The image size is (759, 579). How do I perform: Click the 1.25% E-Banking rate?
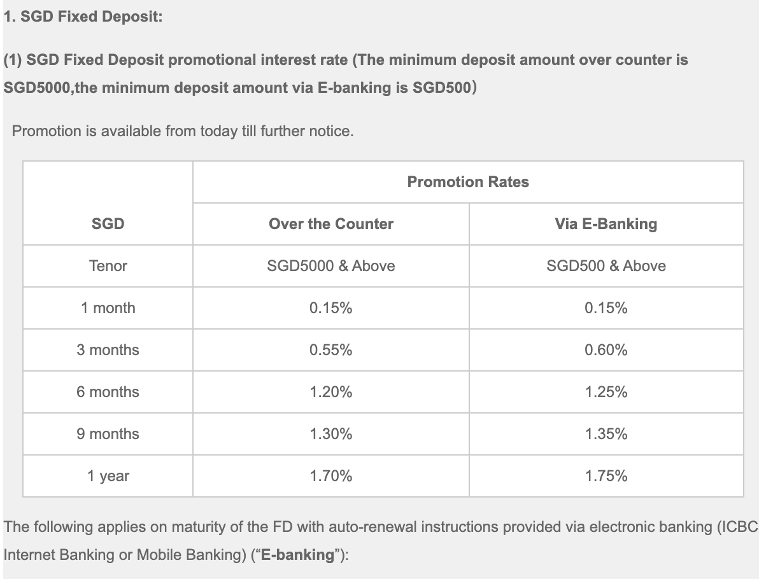pos(606,392)
